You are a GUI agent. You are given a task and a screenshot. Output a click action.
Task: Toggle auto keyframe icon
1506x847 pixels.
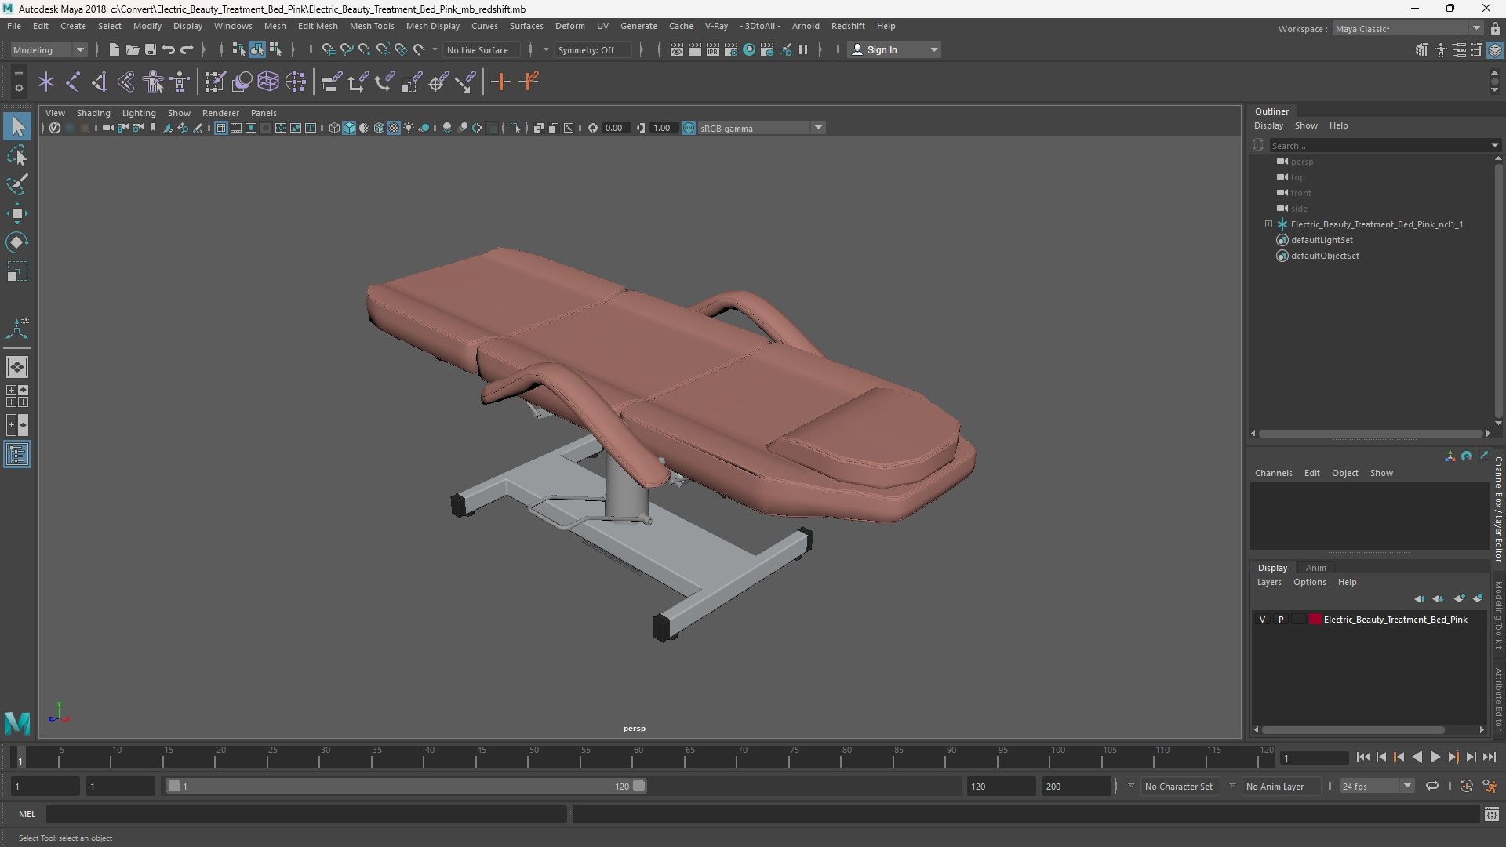pos(1466,786)
